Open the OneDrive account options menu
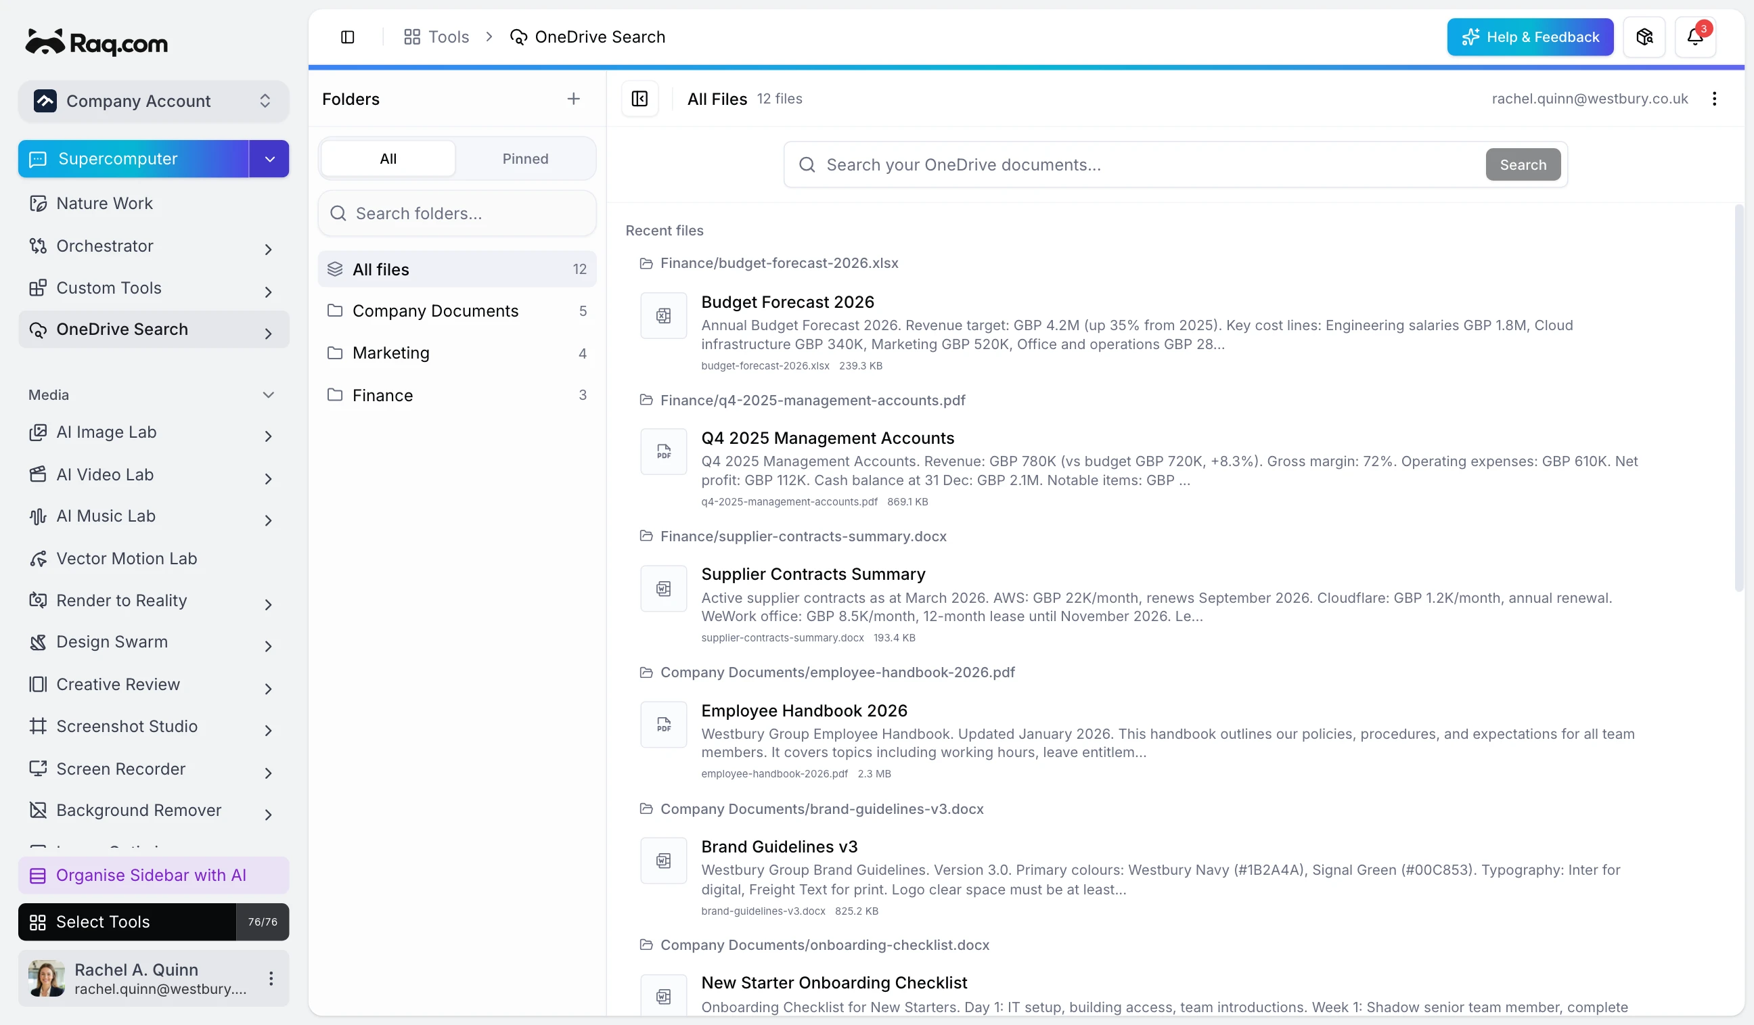 1714,99
